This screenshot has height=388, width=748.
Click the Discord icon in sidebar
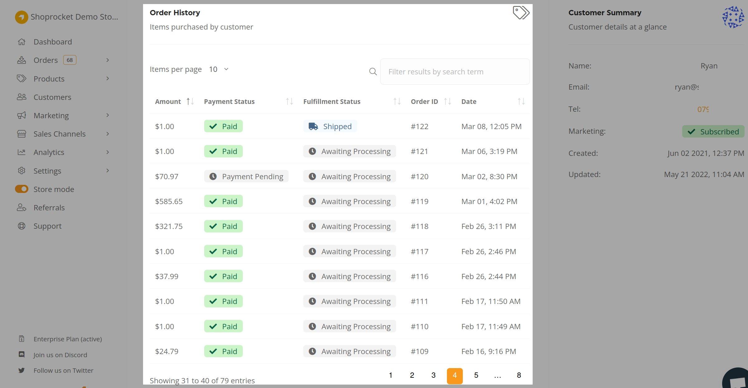22,354
